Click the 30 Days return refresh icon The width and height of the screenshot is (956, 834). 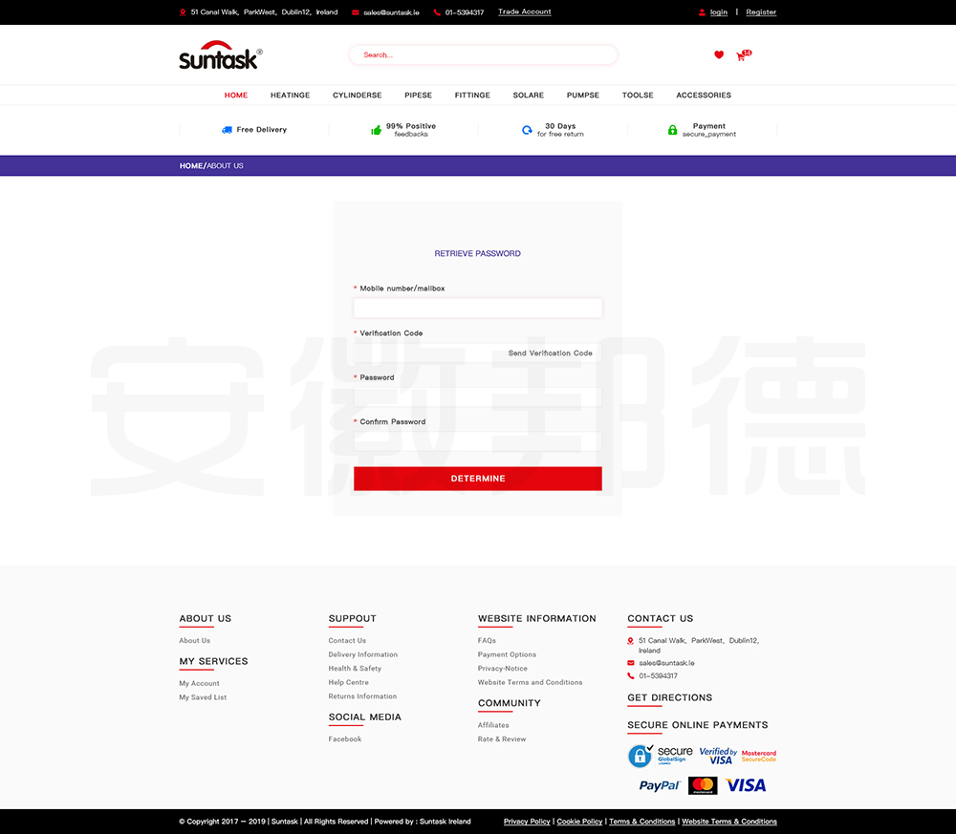(527, 130)
